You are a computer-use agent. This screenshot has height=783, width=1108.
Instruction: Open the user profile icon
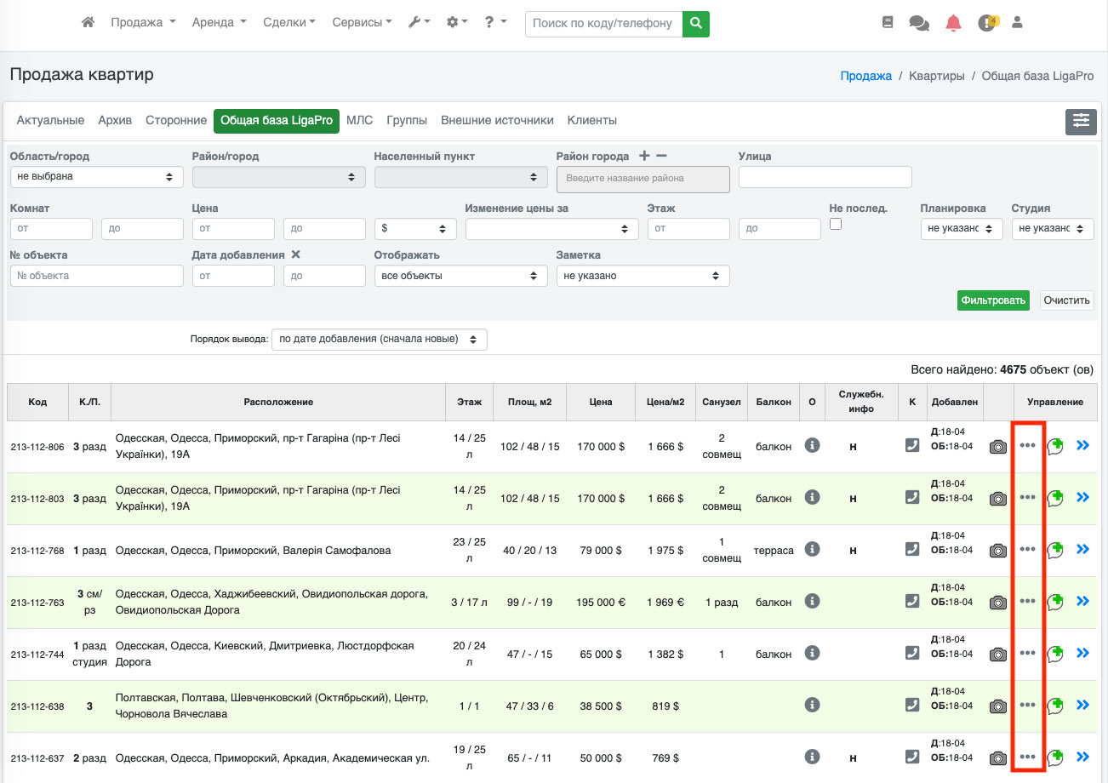pyautogui.click(x=1017, y=23)
